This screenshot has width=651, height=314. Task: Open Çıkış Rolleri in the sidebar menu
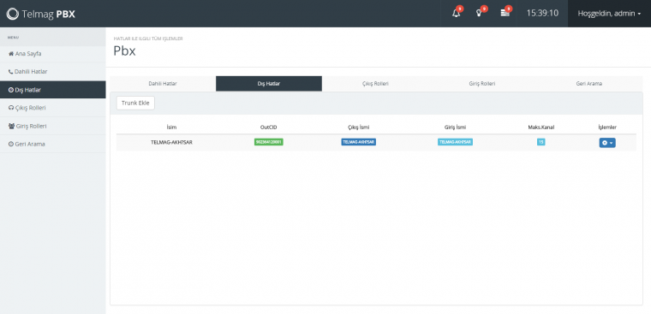point(53,108)
